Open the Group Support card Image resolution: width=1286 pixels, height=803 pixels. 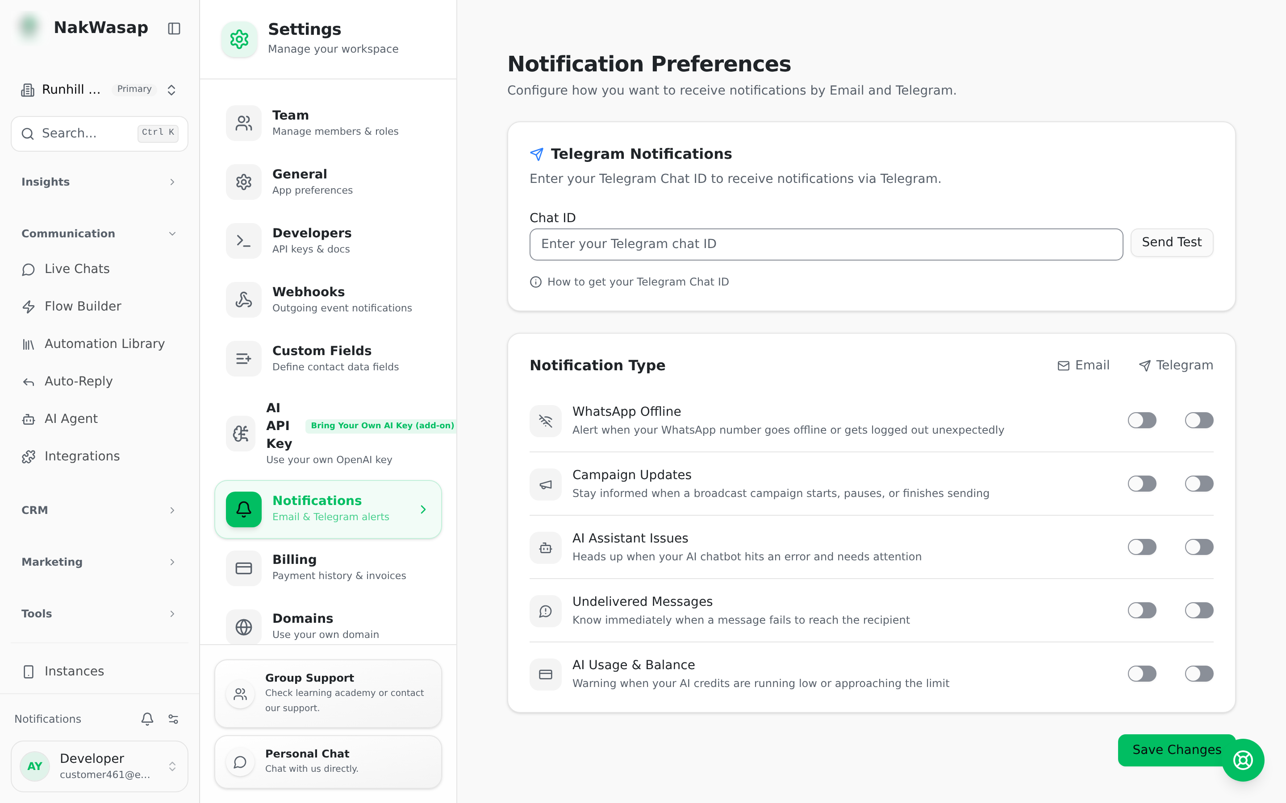click(x=328, y=693)
